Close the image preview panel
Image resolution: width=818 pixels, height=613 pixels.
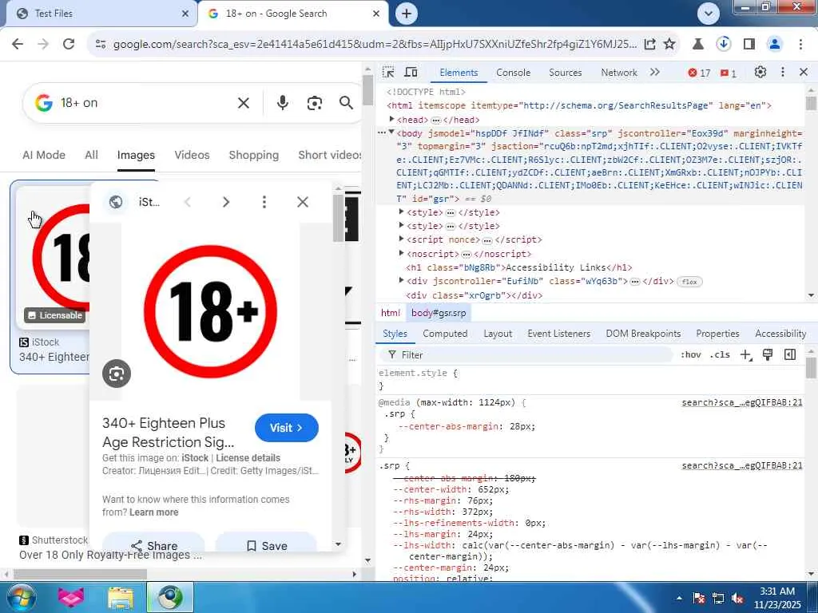[303, 202]
